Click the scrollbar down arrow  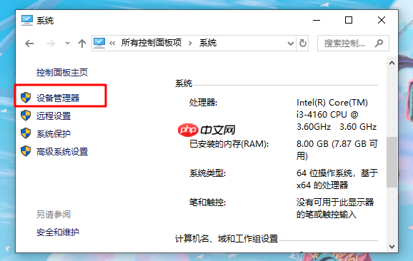point(392,247)
